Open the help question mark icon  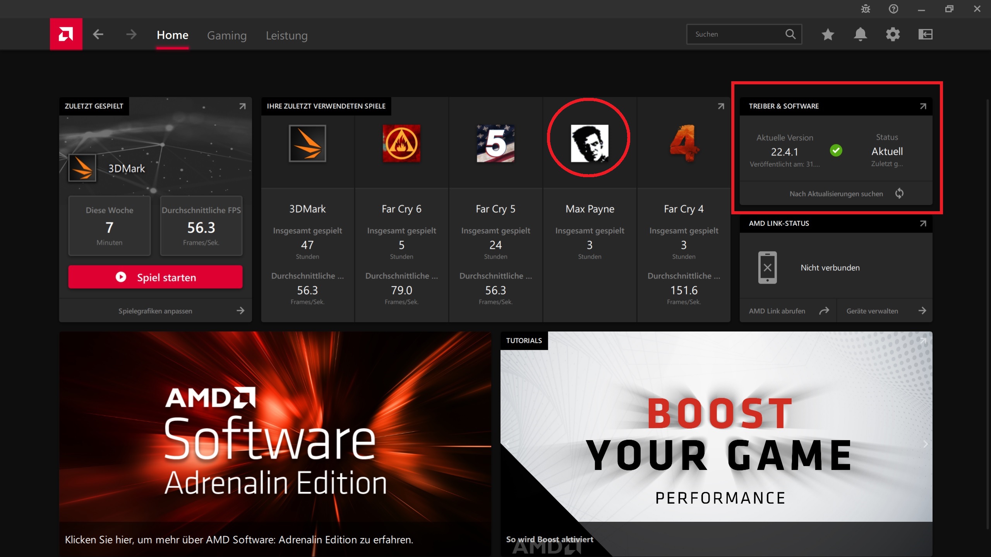tap(893, 9)
